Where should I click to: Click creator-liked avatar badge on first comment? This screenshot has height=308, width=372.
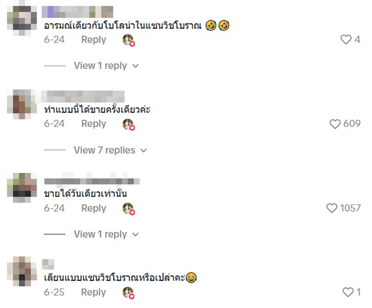[129, 40]
